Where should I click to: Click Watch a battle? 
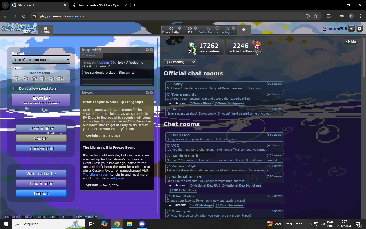click(41, 174)
